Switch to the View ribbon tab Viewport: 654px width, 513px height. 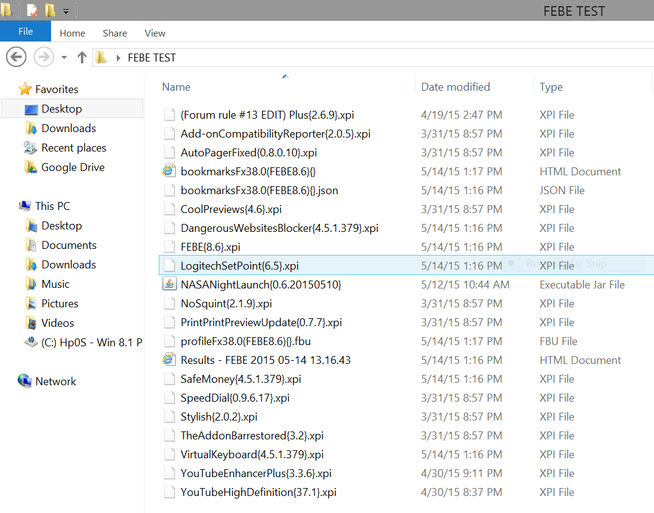coord(155,33)
